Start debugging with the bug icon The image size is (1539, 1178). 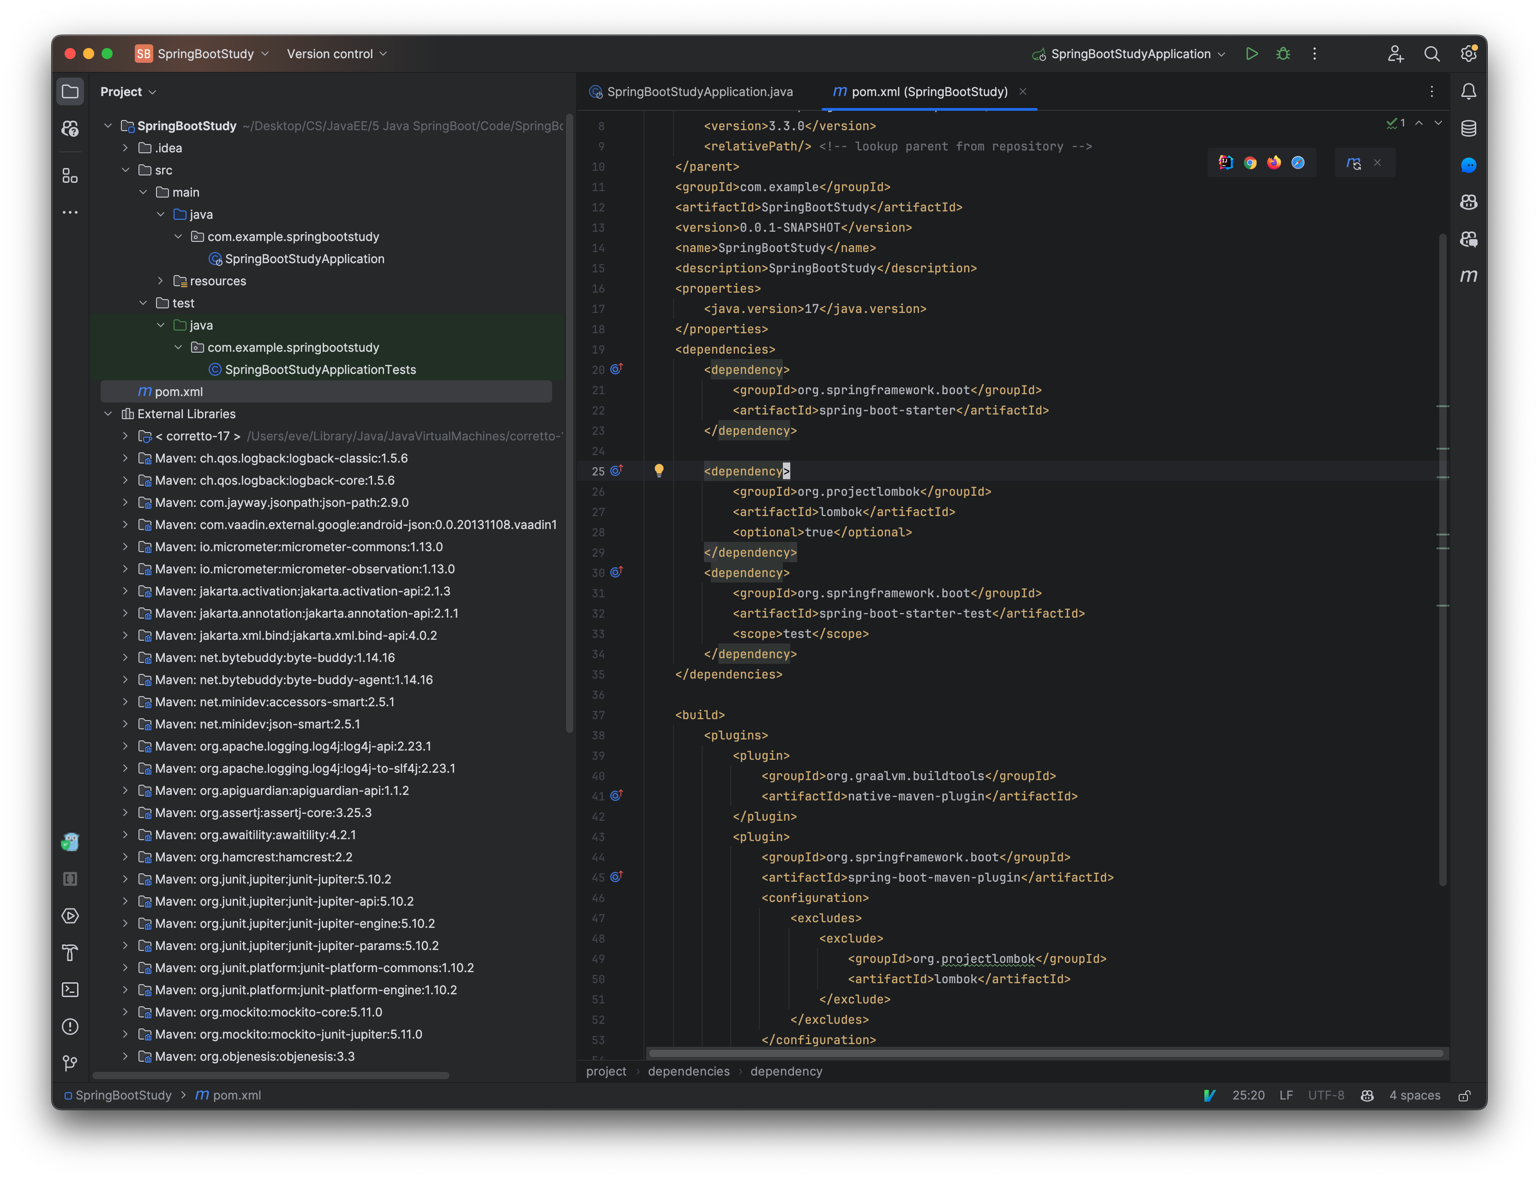(1283, 53)
